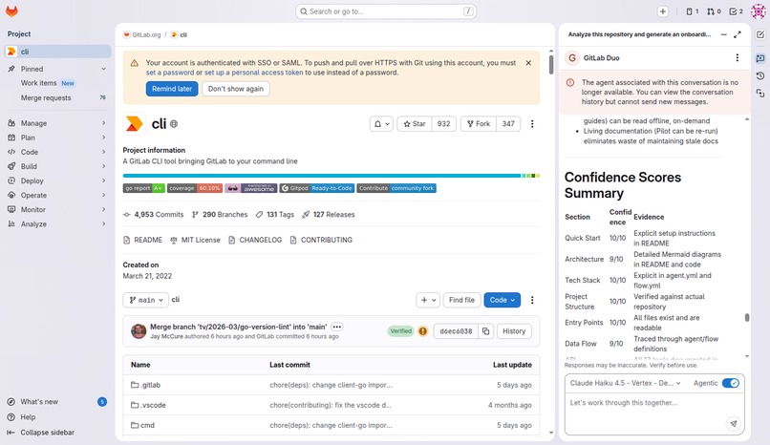Screen dimensions: 770x445
Task: Dismiss the SSO authentication alert
Action: pyautogui.click(x=528, y=63)
